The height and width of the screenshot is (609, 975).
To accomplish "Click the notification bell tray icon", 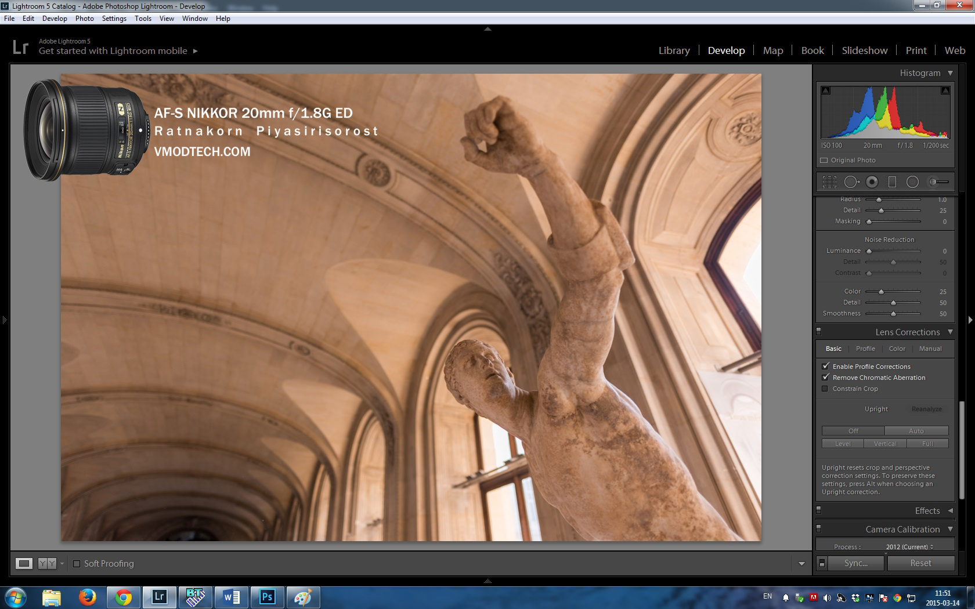I will 785,597.
